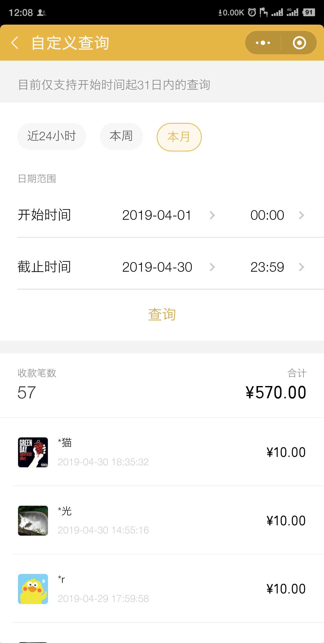The image size is (324, 643).
Task: Open the cat avatar of *光
Action: click(x=33, y=521)
